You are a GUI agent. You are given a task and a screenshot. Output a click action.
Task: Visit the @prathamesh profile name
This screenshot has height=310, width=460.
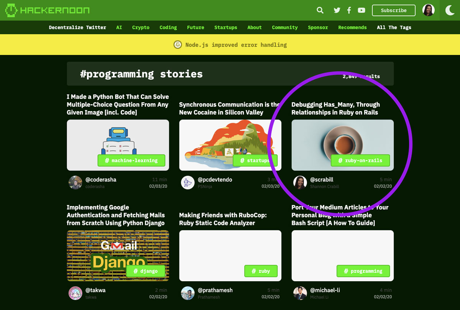pos(215,290)
